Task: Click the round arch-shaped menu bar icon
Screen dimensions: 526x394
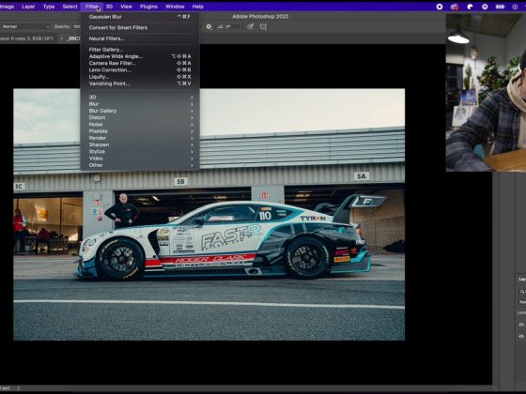Action: click(x=485, y=7)
